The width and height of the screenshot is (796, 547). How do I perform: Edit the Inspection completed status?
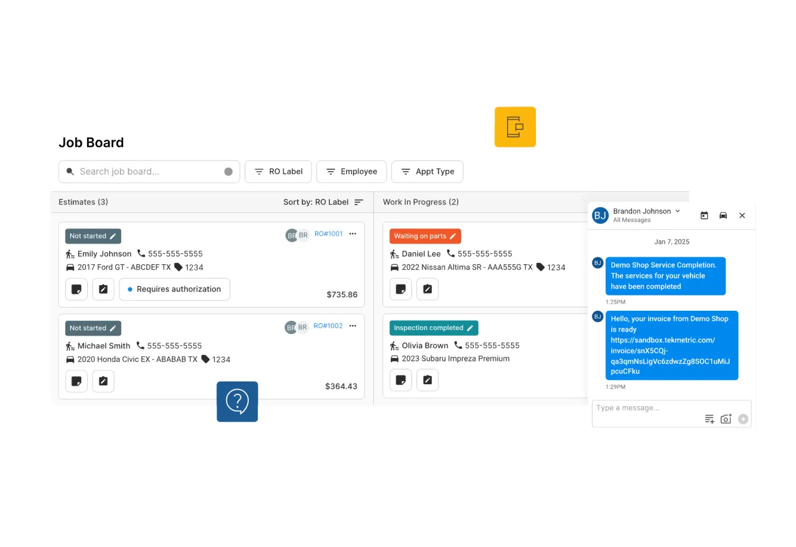click(x=434, y=328)
